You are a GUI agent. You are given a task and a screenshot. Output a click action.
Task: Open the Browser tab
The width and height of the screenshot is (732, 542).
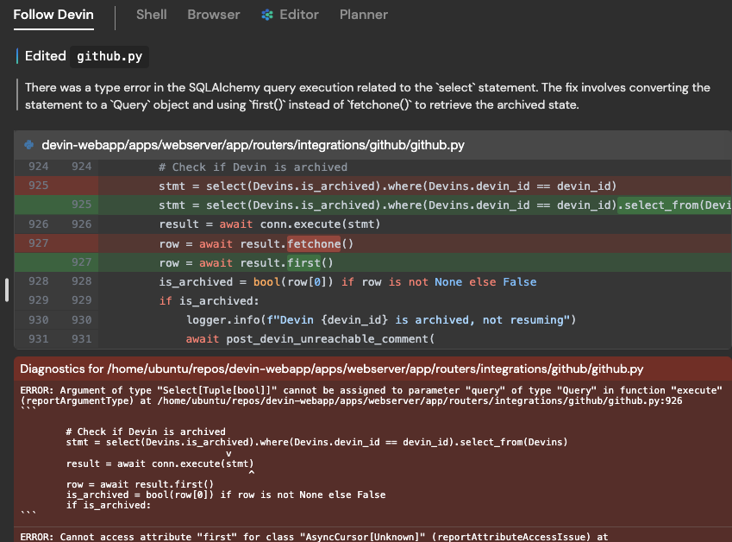213,15
